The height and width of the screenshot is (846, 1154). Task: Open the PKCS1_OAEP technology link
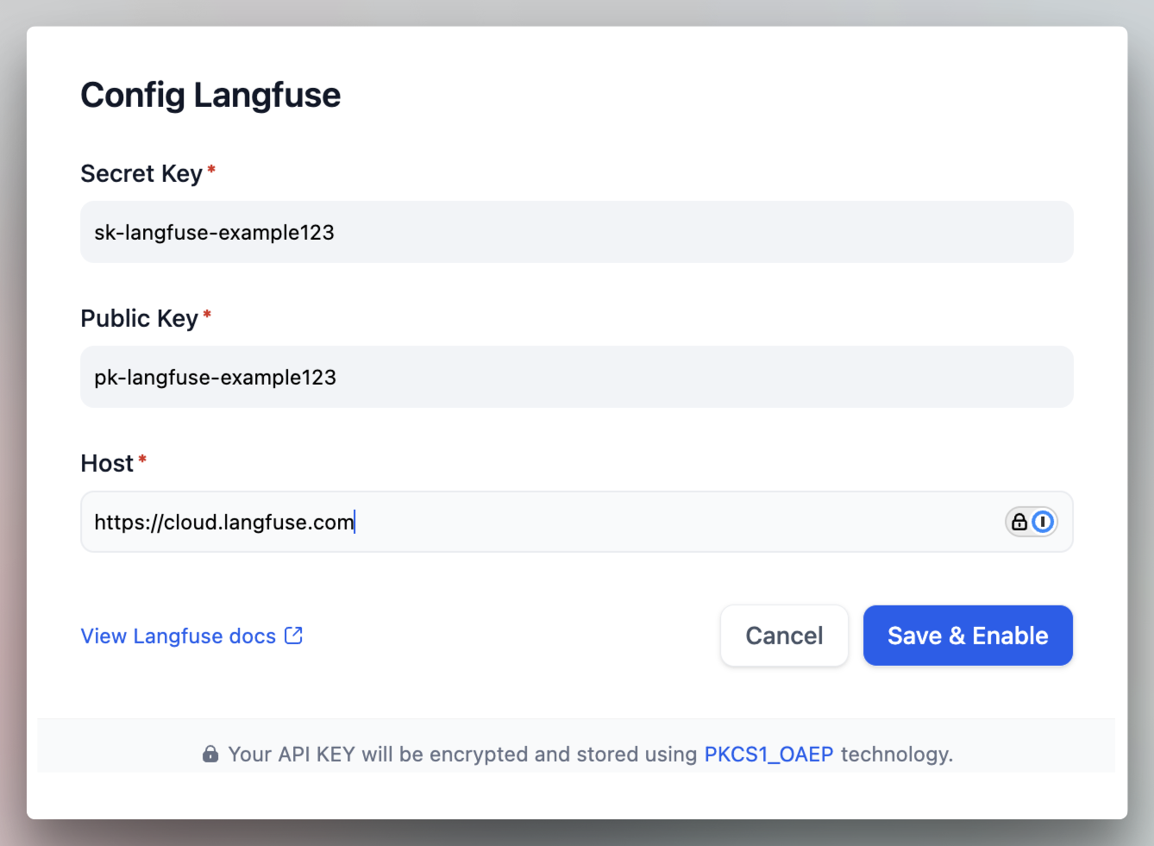(x=768, y=754)
